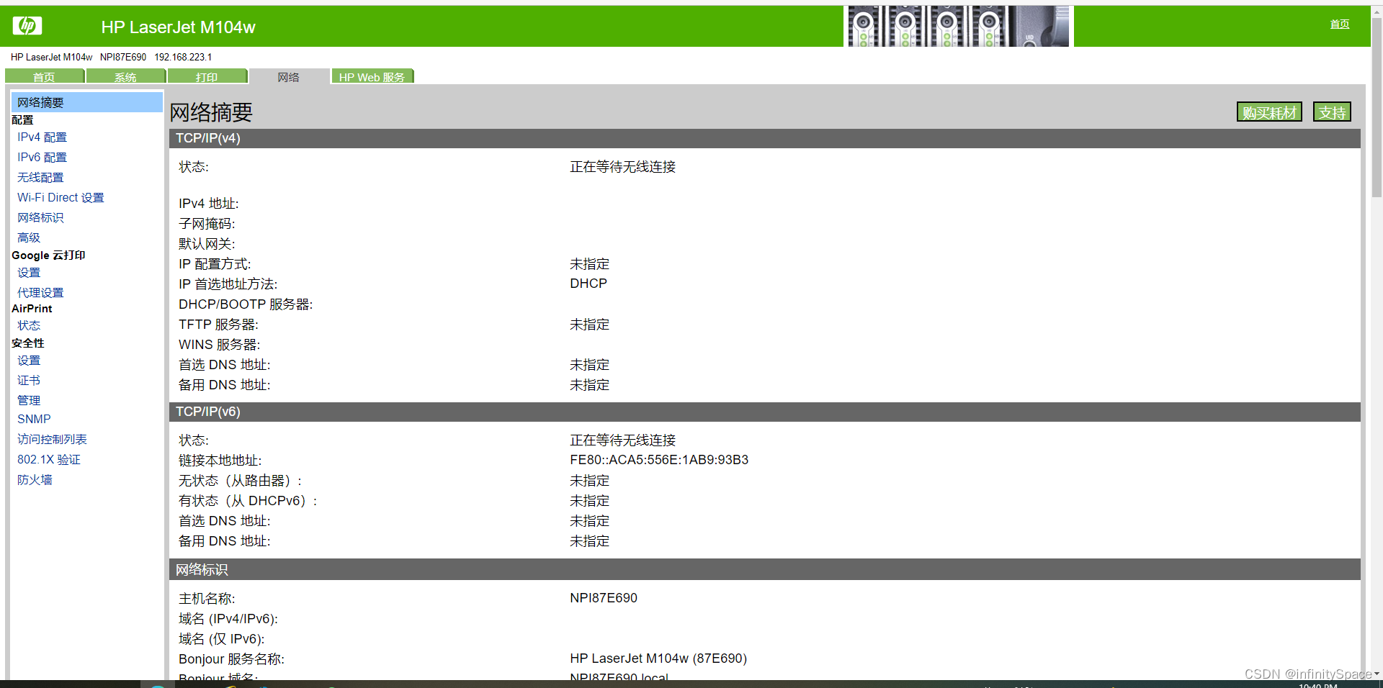The height and width of the screenshot is (688, 1383).
Task: Click the 支持 button
Action: pos(1332,112)
